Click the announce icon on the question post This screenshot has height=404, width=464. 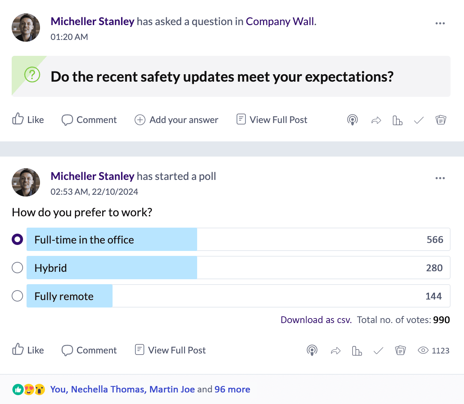[x=352, y=120]
